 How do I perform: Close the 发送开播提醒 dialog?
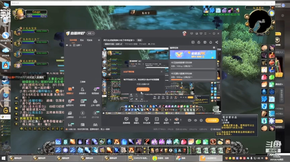click(162, 72)
